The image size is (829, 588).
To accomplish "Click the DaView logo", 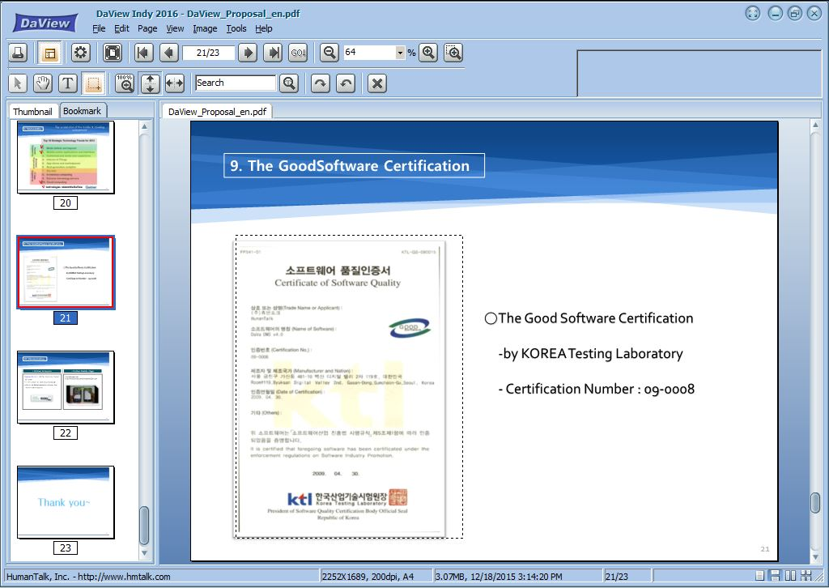I will 45,23.
